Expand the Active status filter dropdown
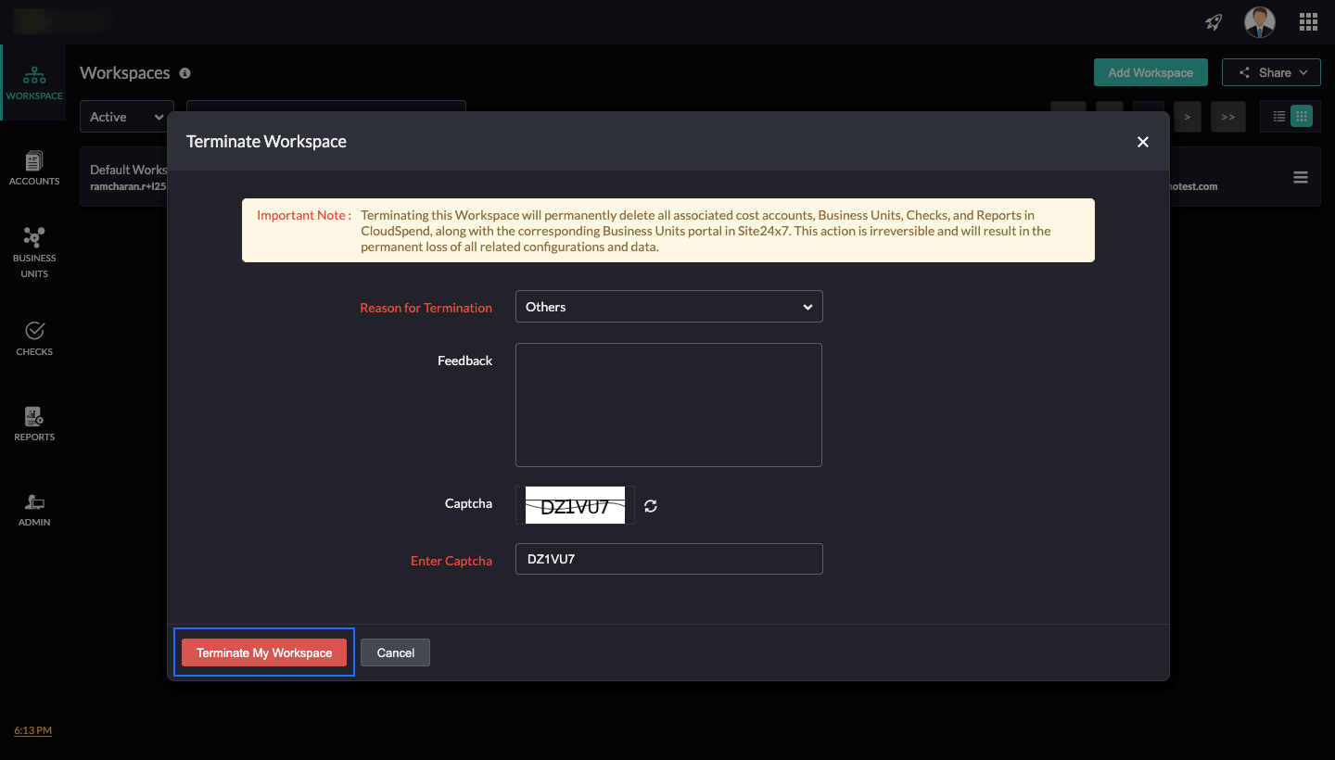Viewport: 1335px width, 760px height. (x=125, y=116)
